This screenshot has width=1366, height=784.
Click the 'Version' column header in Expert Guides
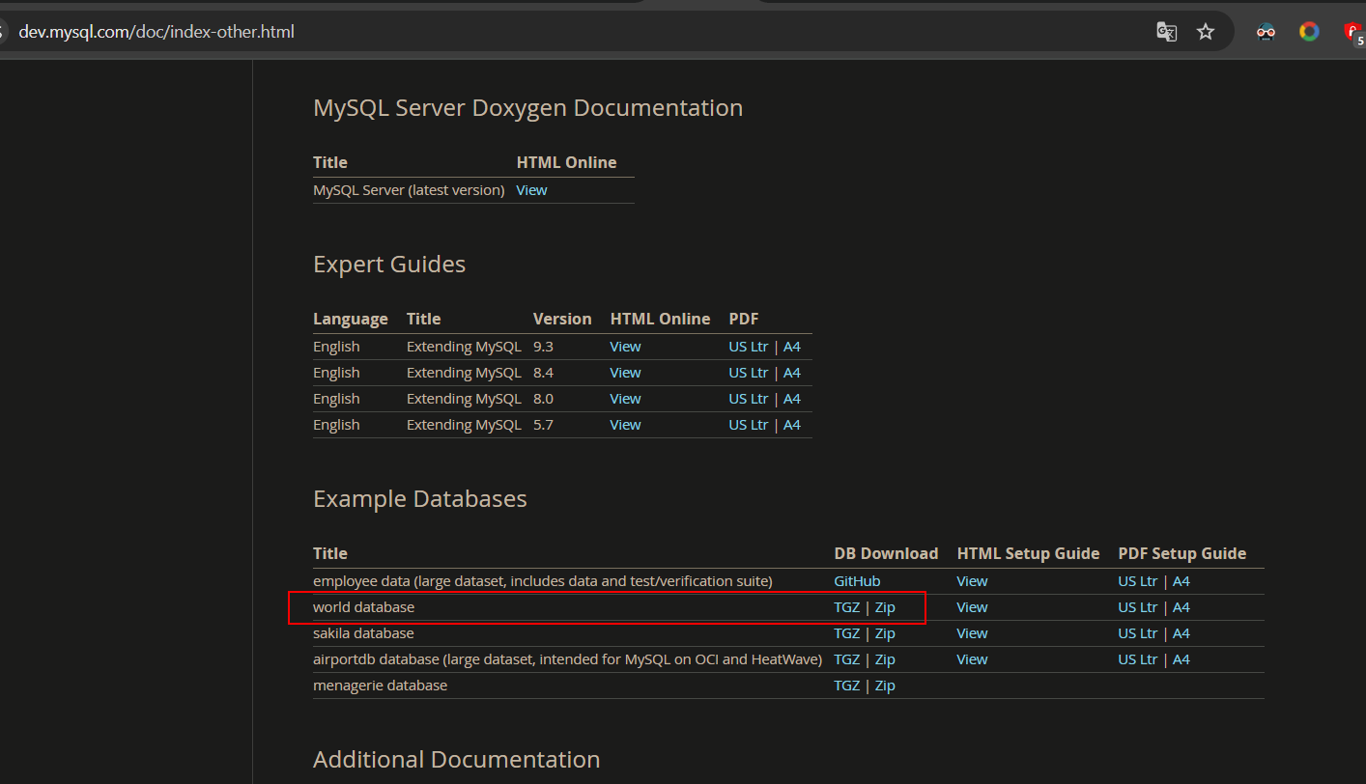click(x=562, y=319)
